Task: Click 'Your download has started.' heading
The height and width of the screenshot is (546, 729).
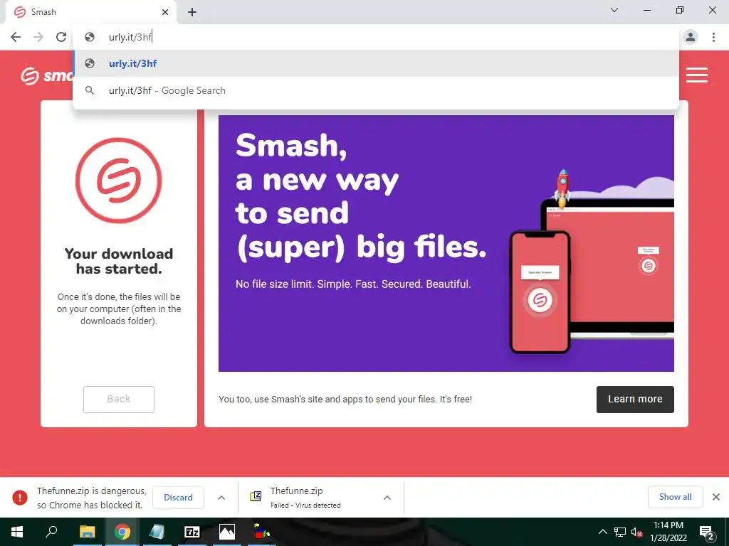Action: (x=119, y=261)
